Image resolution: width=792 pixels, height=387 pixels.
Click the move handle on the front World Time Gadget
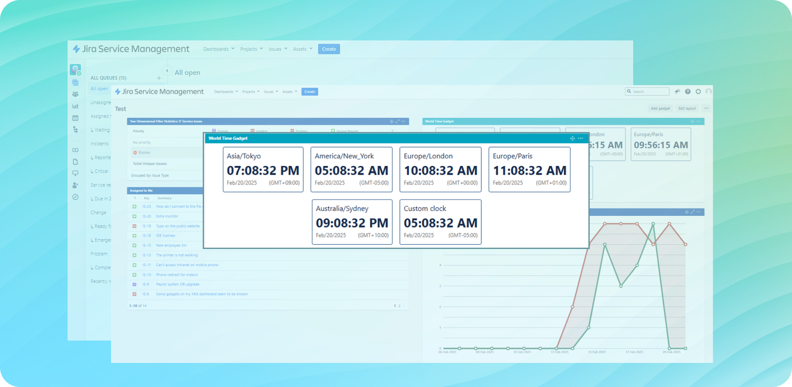572,138
